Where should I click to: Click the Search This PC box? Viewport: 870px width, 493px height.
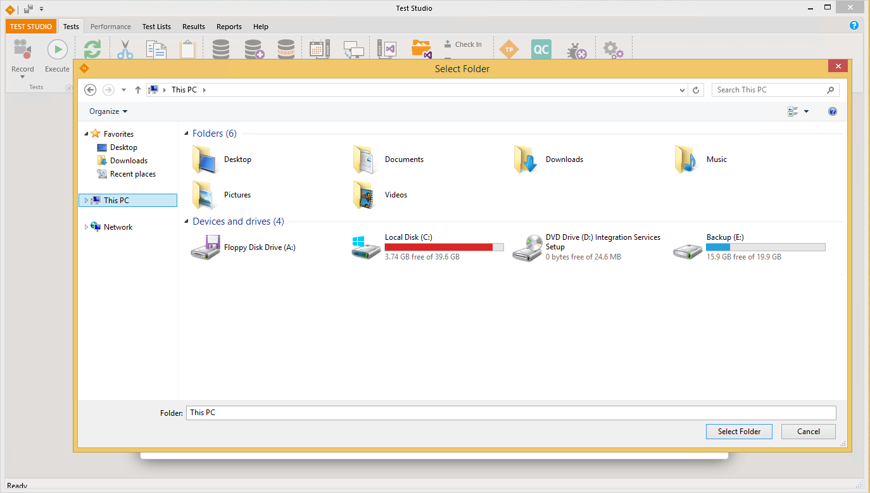[x=775, y=90]
